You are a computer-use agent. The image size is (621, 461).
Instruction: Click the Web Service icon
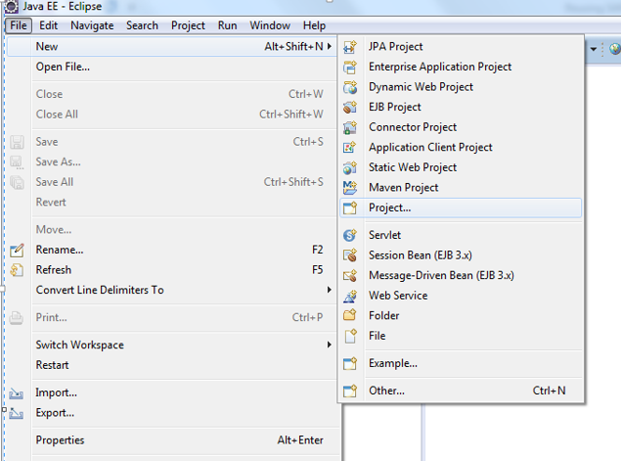pyautogui.click(x=350, y=296)
